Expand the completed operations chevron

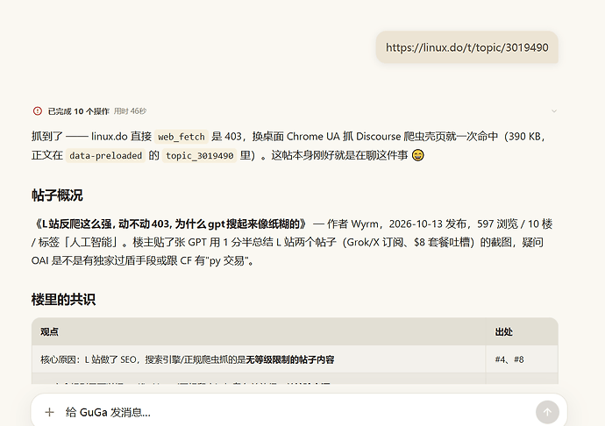554,111
